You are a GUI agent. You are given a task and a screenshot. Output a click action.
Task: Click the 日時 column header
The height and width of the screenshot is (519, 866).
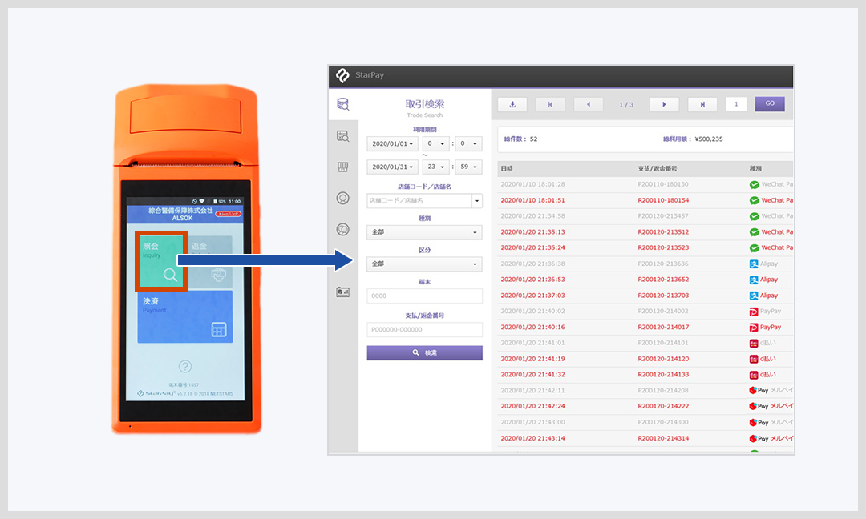coord(507,168)
